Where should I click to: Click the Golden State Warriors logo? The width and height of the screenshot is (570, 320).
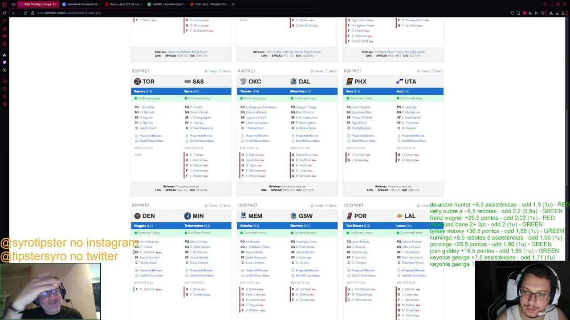pos(293,216)
